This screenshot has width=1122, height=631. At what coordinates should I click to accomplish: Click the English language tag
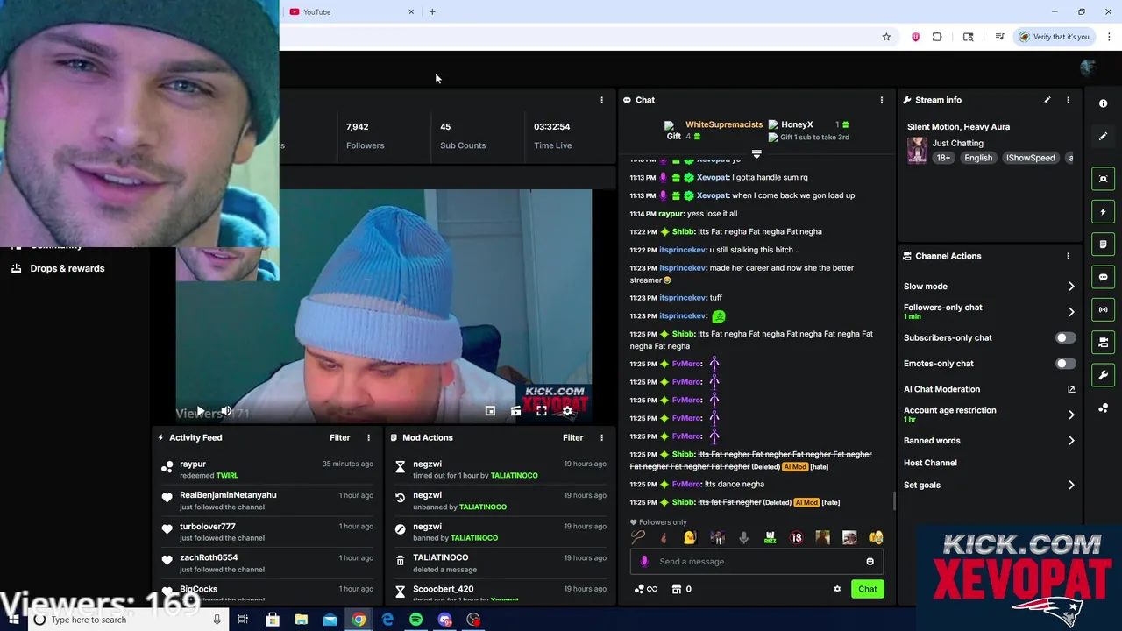[978, 158]
